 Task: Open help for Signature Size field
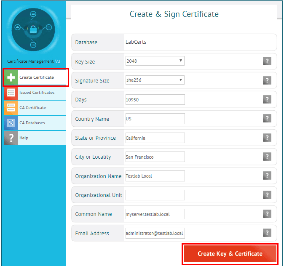point(267,80)
